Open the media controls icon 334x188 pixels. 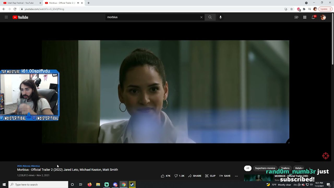[309, 9]
